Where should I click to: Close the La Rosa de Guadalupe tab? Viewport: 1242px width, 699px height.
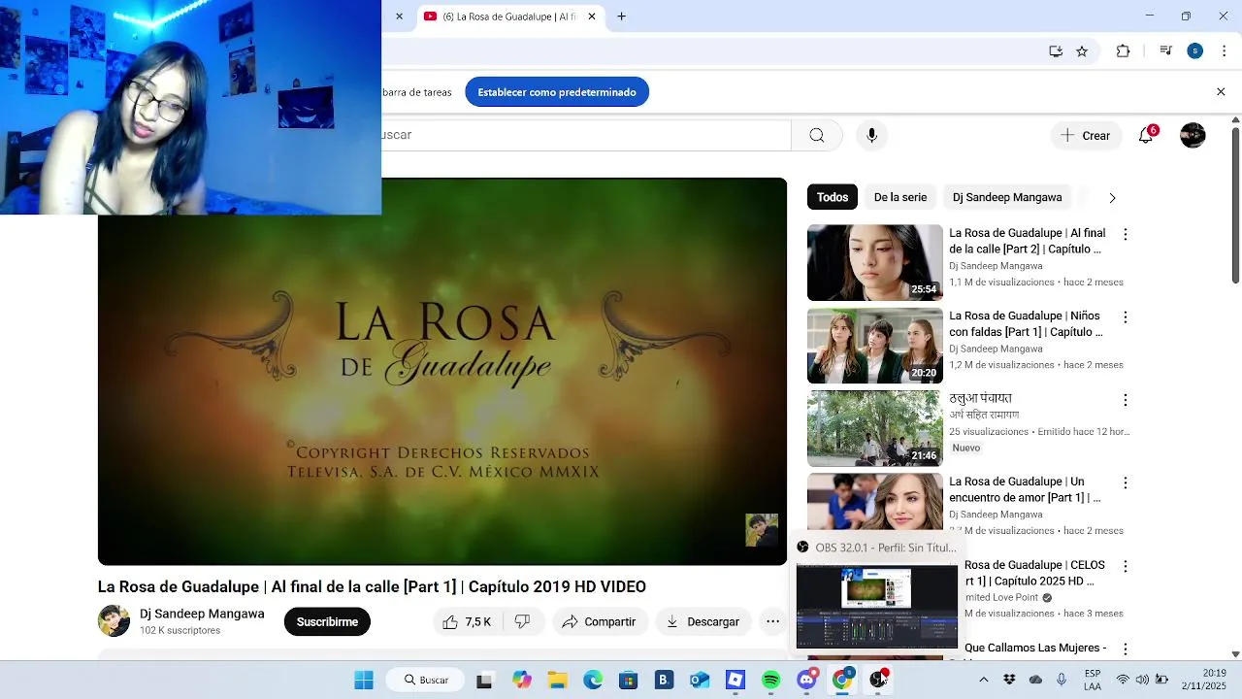[x=592, y=17]
